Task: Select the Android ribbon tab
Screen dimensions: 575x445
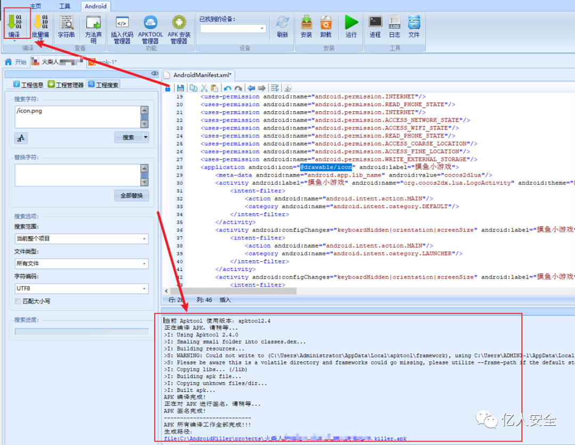Action: [96, 6]
